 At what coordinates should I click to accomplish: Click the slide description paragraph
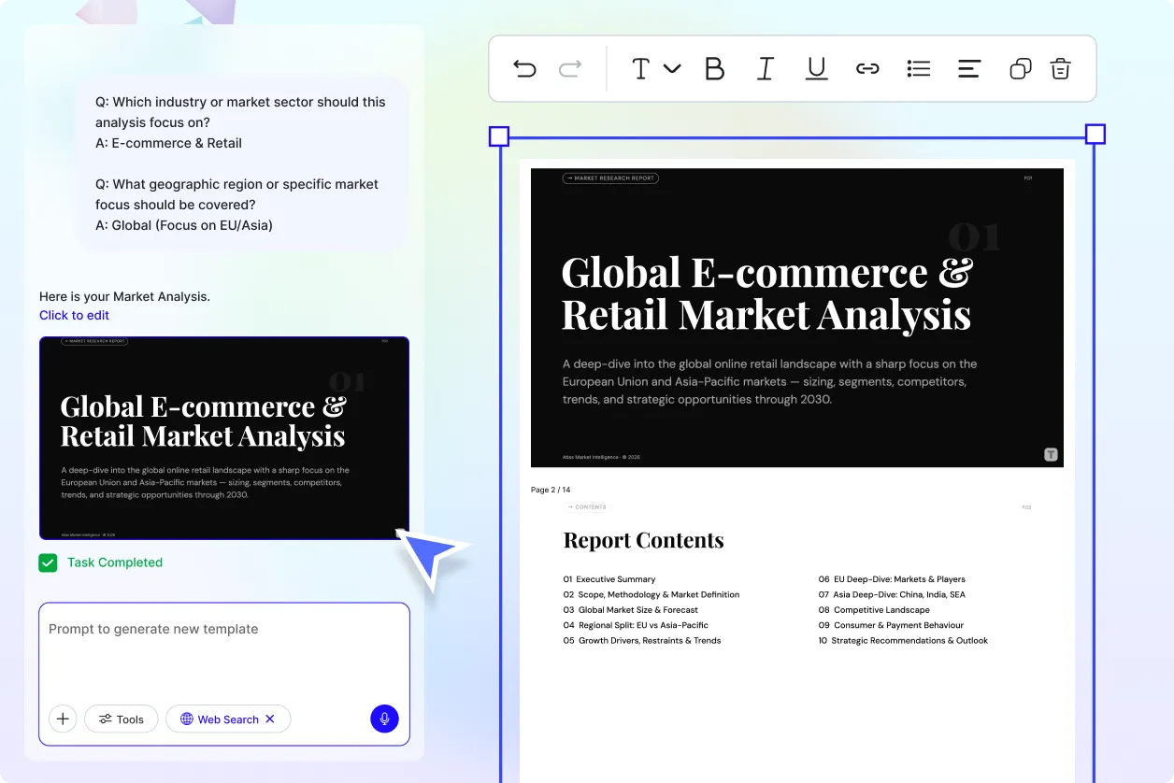coord(770,381)
